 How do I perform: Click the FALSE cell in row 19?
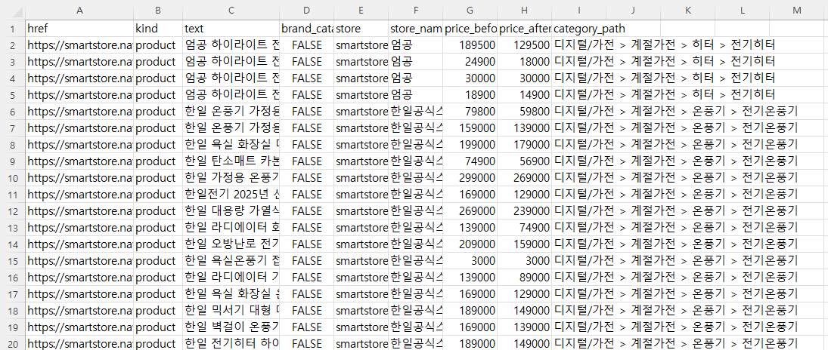(307, 327)
